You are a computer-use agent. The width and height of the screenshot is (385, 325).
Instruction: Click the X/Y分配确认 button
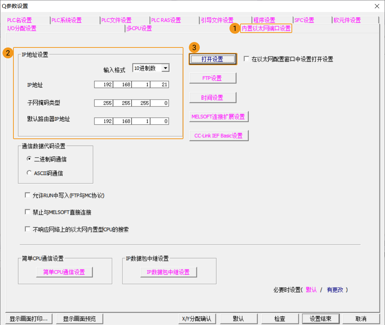197,318
